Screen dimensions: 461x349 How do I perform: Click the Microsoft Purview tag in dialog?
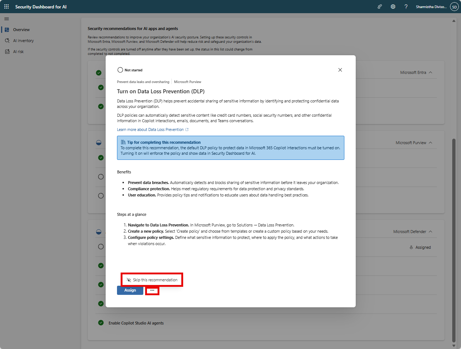click(x=188, y=82)
